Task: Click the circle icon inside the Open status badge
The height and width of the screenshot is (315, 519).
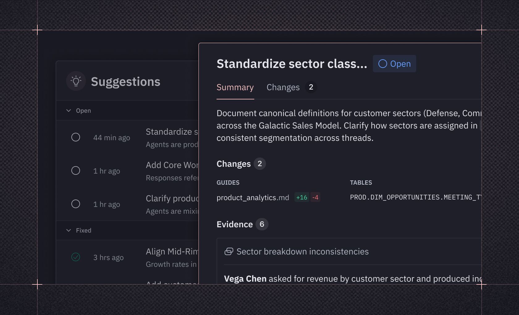Action: [x=383, y=64]
